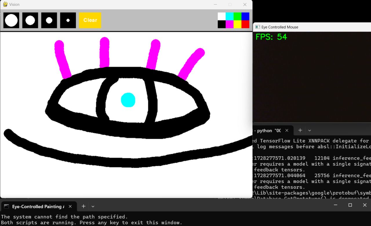Minimize the Vision window
Viewport: 371px width, 226px height.
pos(215,5)
